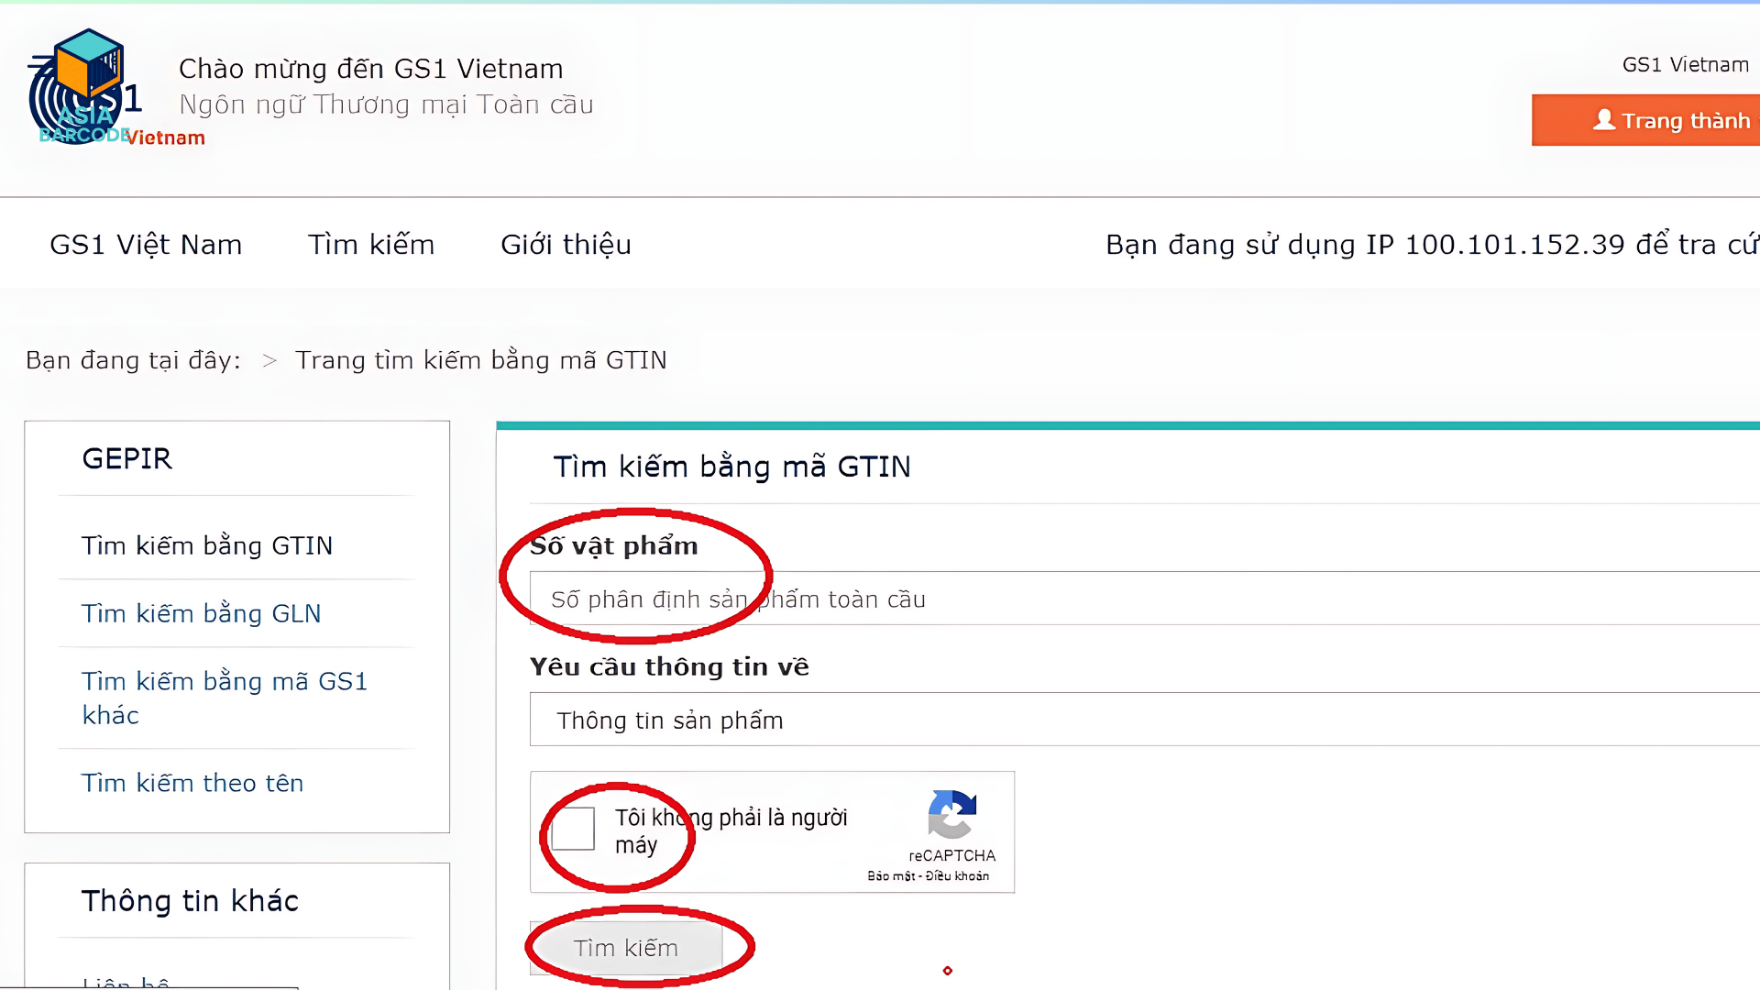Click the 'Số vật phẩm' input field
This screenshot has width=1760, height=990.
(x=1008, y=599)
